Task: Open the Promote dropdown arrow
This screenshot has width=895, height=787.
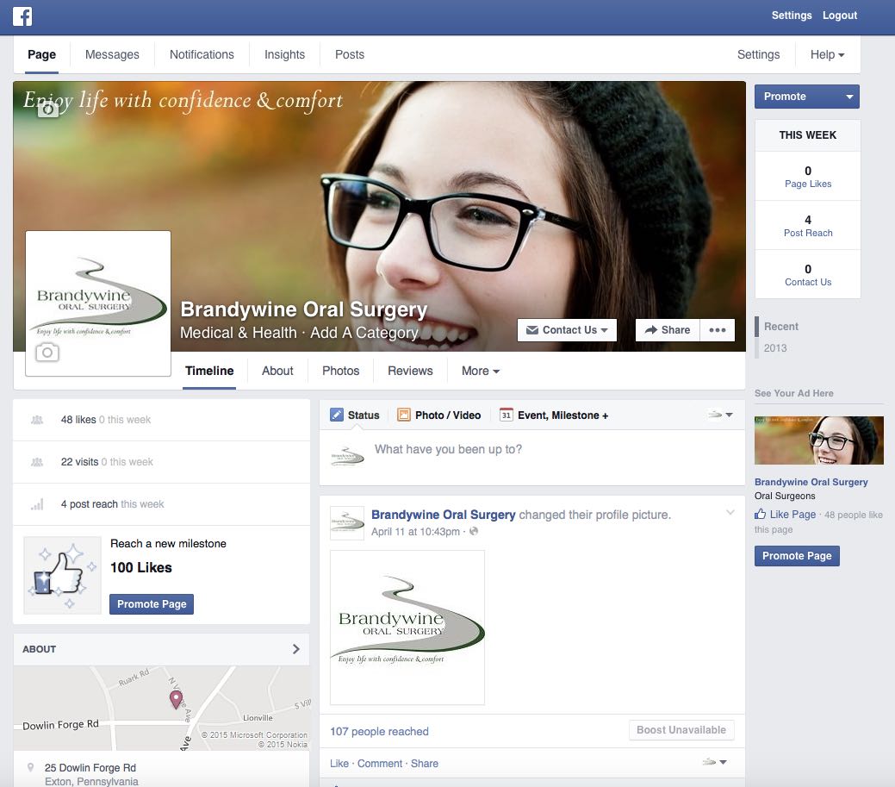Action: tap(849, 97)
